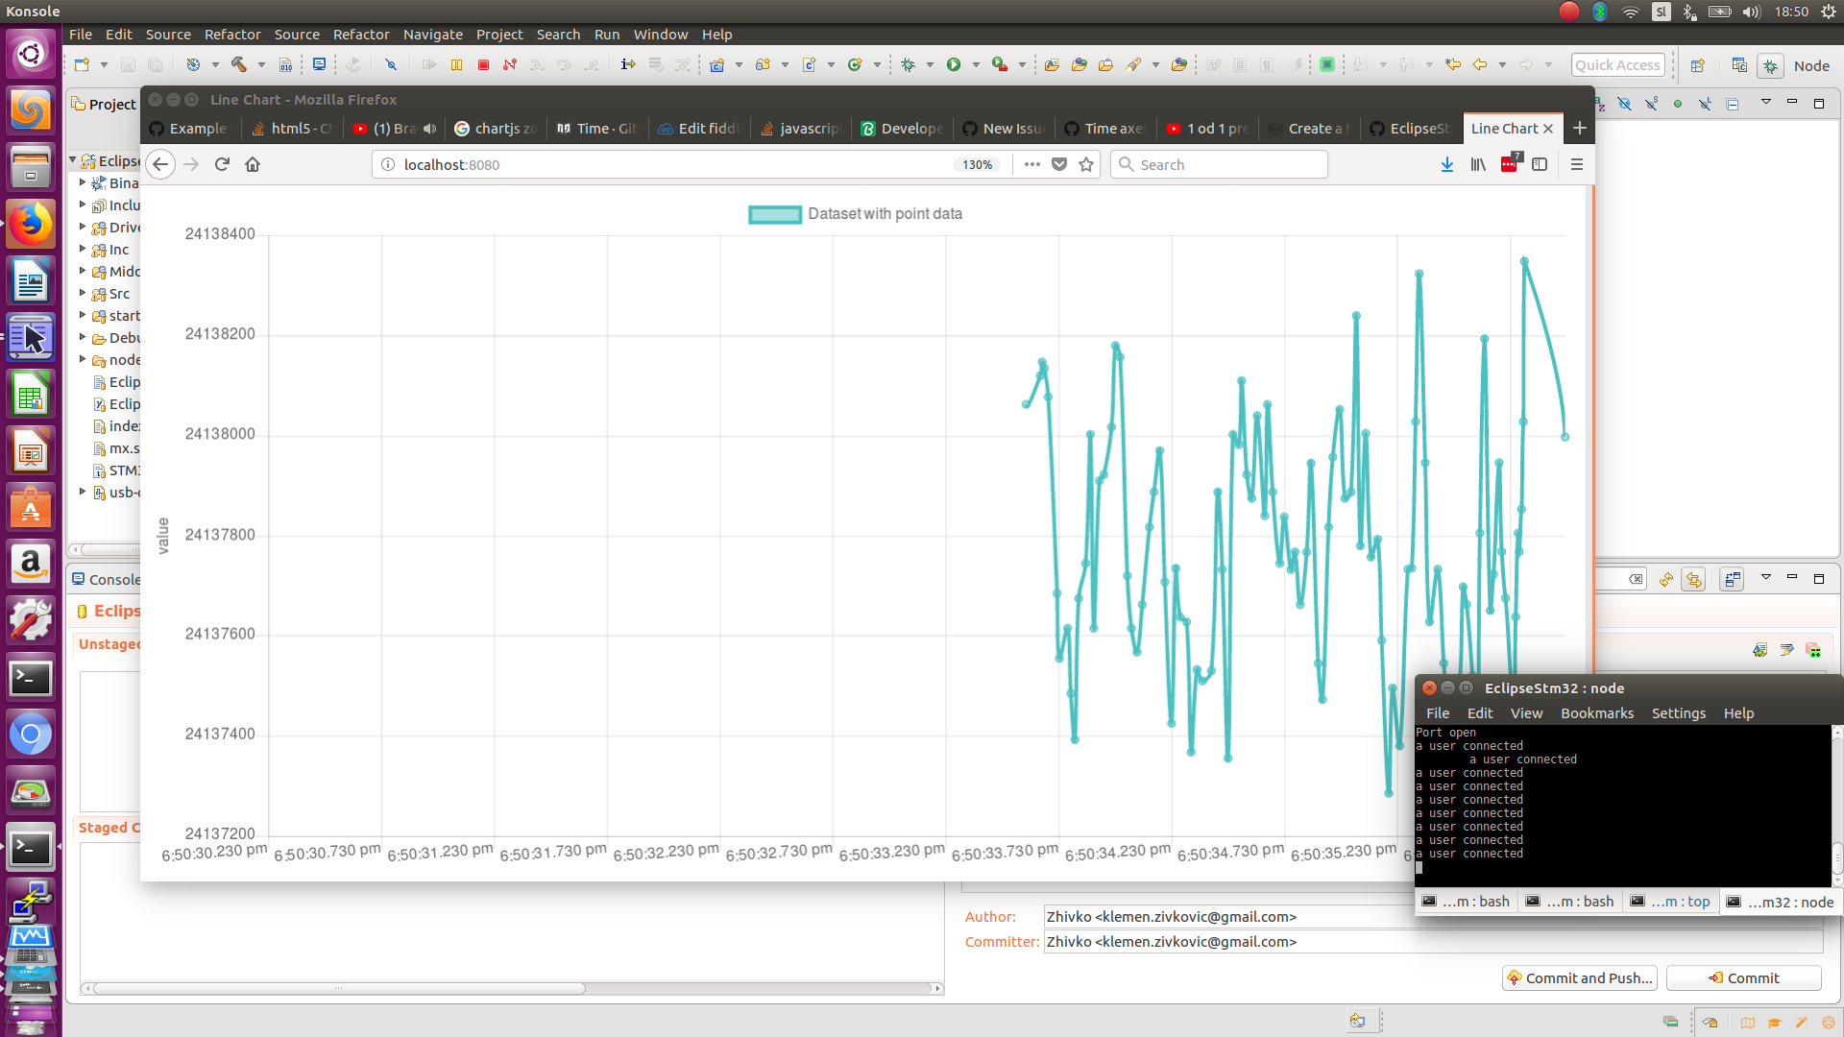1844x1037 pixels.
Task: Open the Firefox application menu
Action: tap(1576, 164)
